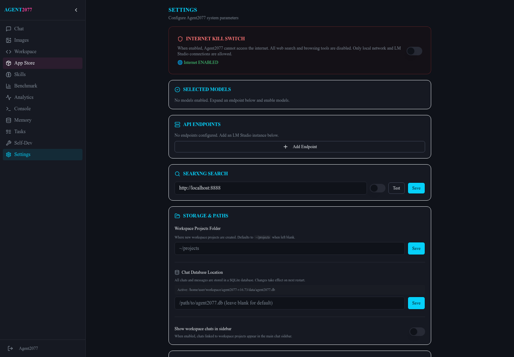This screenshot has height=357, width=514.
Task: Click the folder icon by Storage & Paths
Action: (177, 216)
